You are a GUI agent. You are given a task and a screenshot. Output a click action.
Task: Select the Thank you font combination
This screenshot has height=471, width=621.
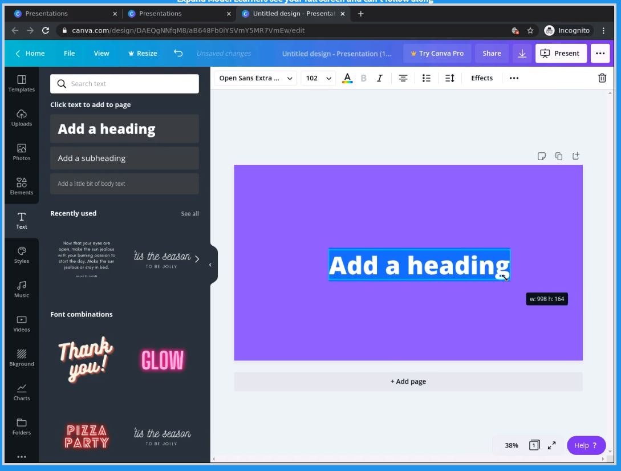[x=86, y=360]
